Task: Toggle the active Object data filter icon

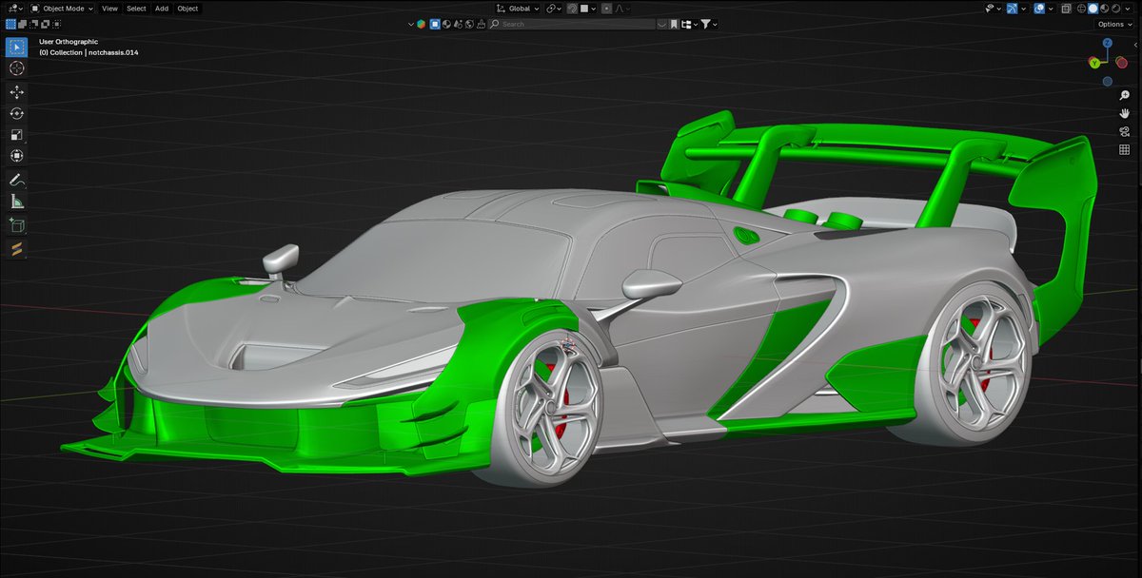Action: (x=435, y=24)
